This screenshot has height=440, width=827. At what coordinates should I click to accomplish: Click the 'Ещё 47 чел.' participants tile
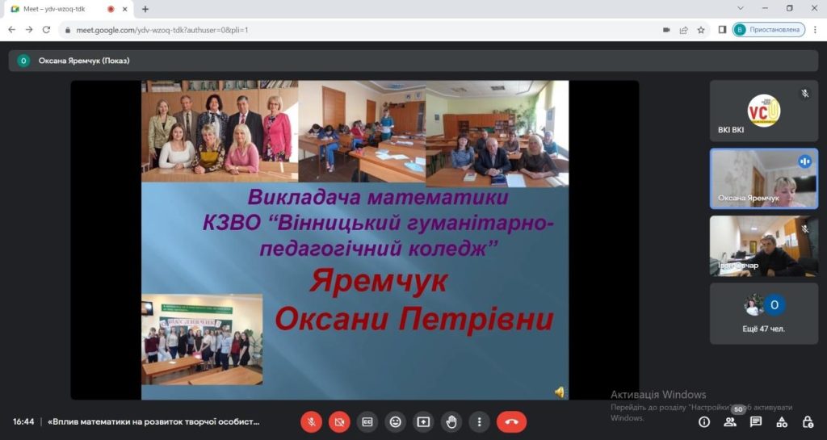[x=763, y=312]
